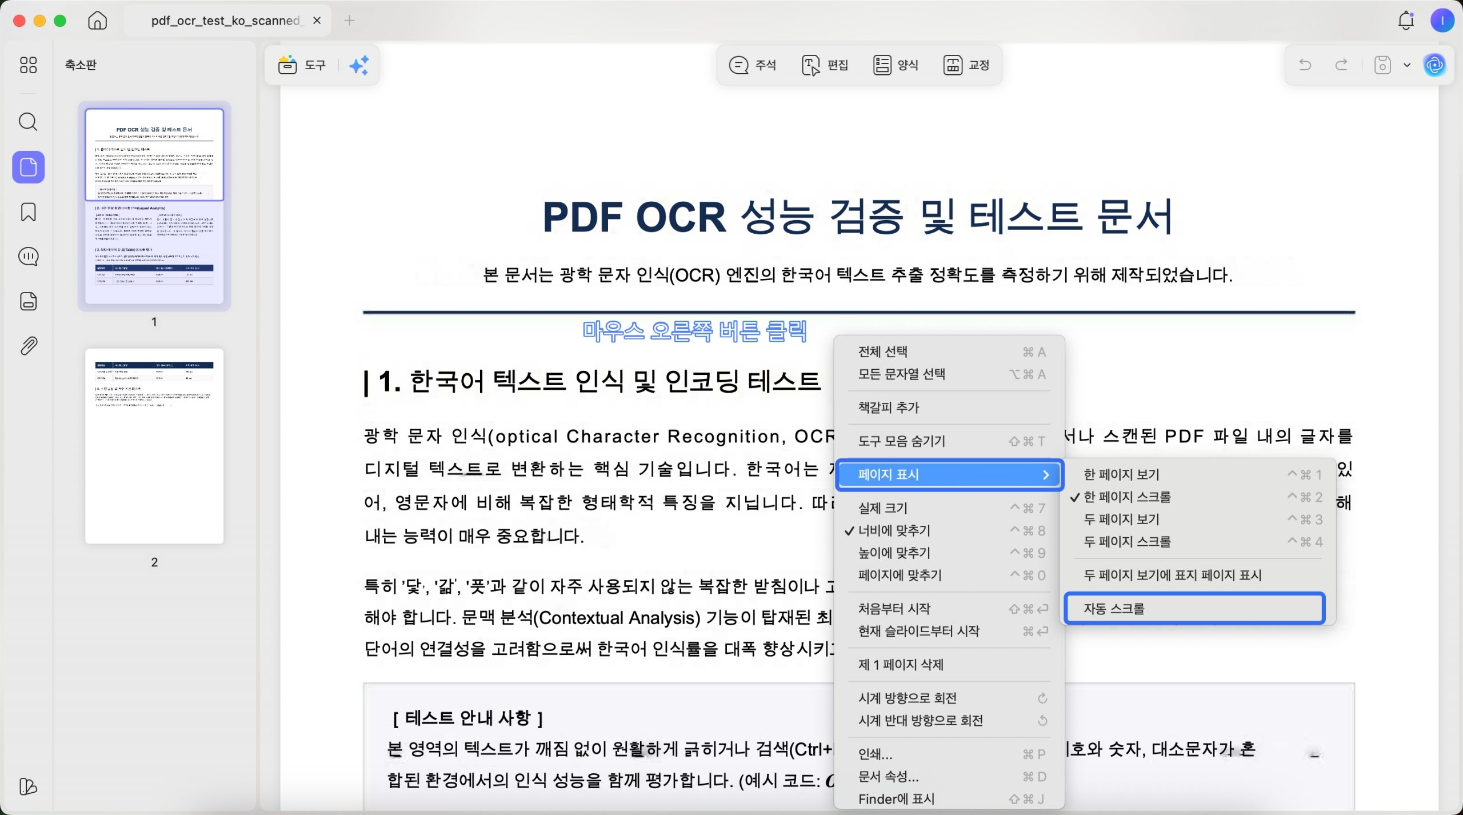
Task: Toggle checked 너비에 맞추기 option
Action: [949, 531]
